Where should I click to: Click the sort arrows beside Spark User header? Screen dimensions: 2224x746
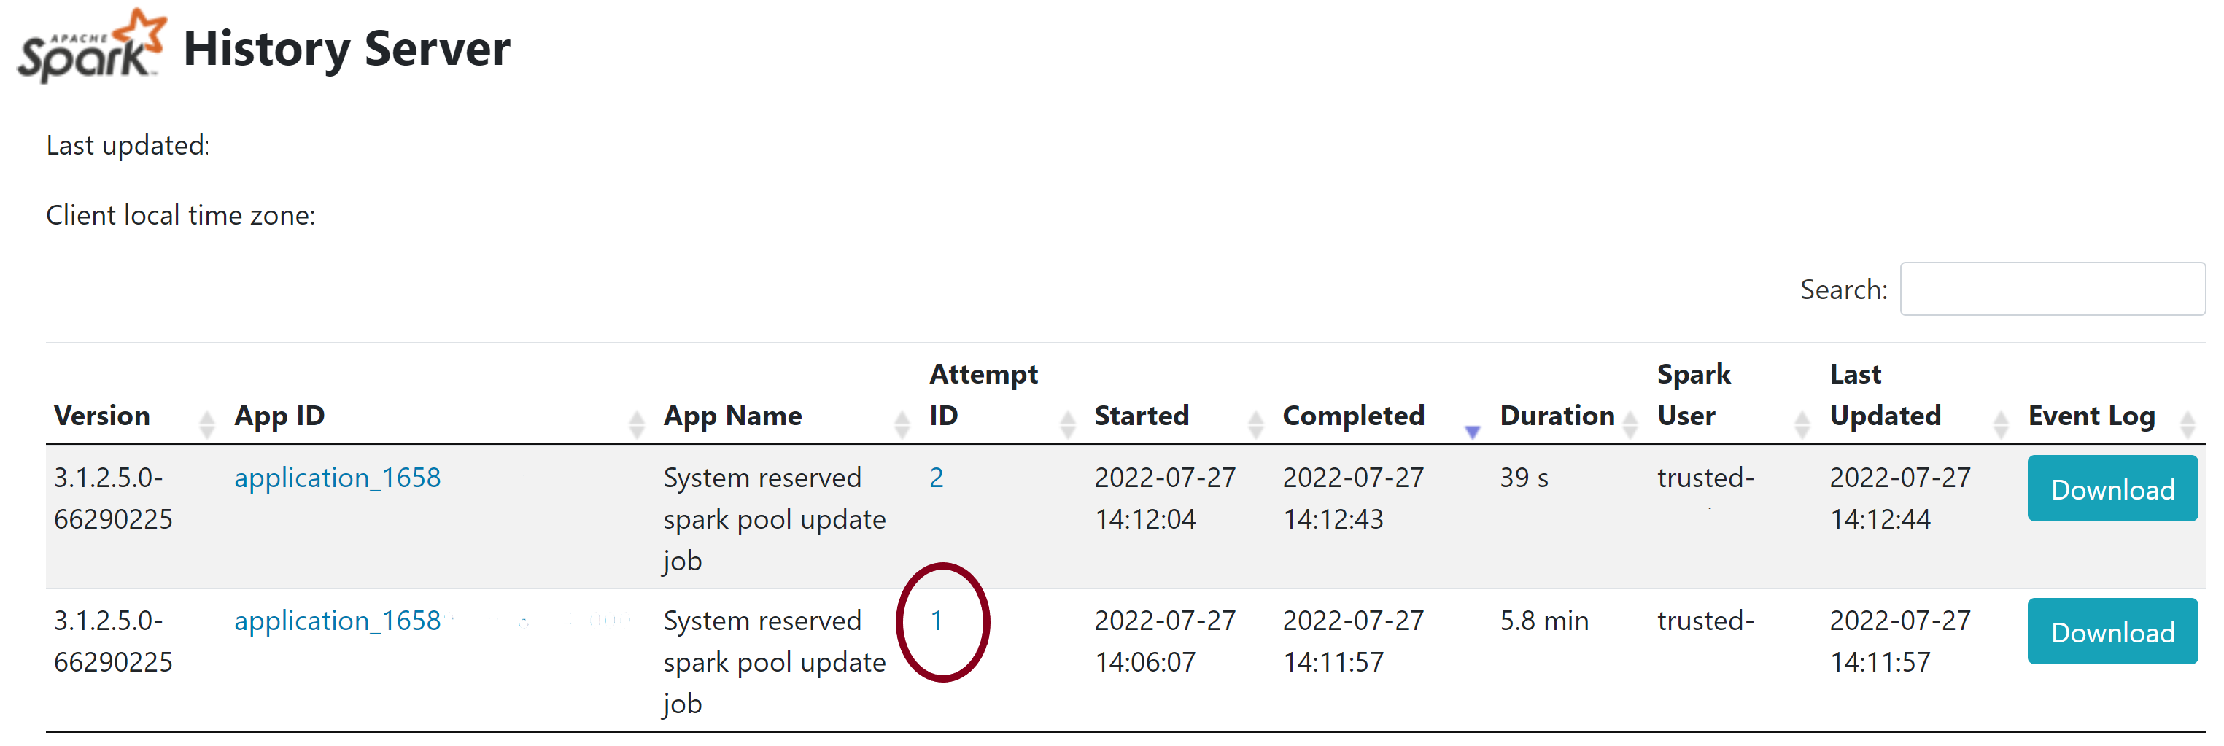point(1801,423)
